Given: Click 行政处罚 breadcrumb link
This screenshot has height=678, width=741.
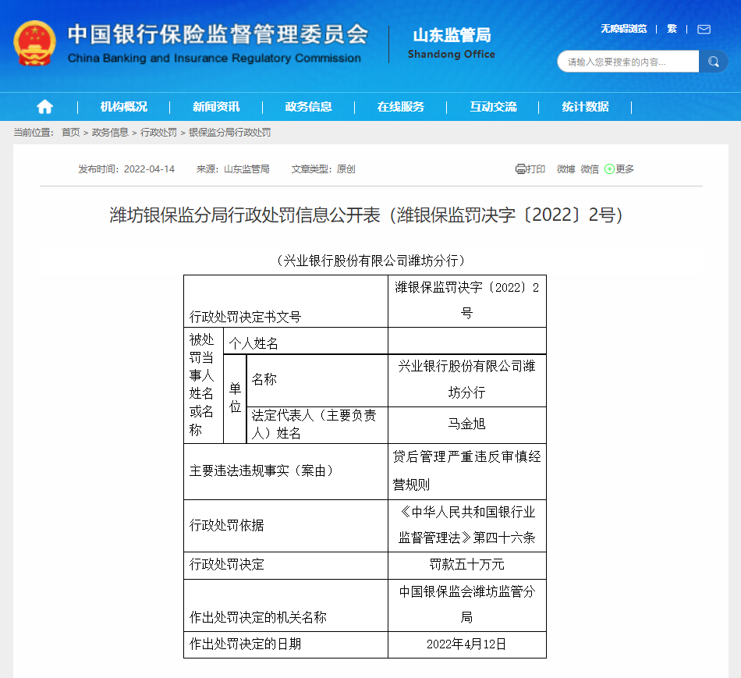Looking at the screenshot, I should click(x=158, y=133).
